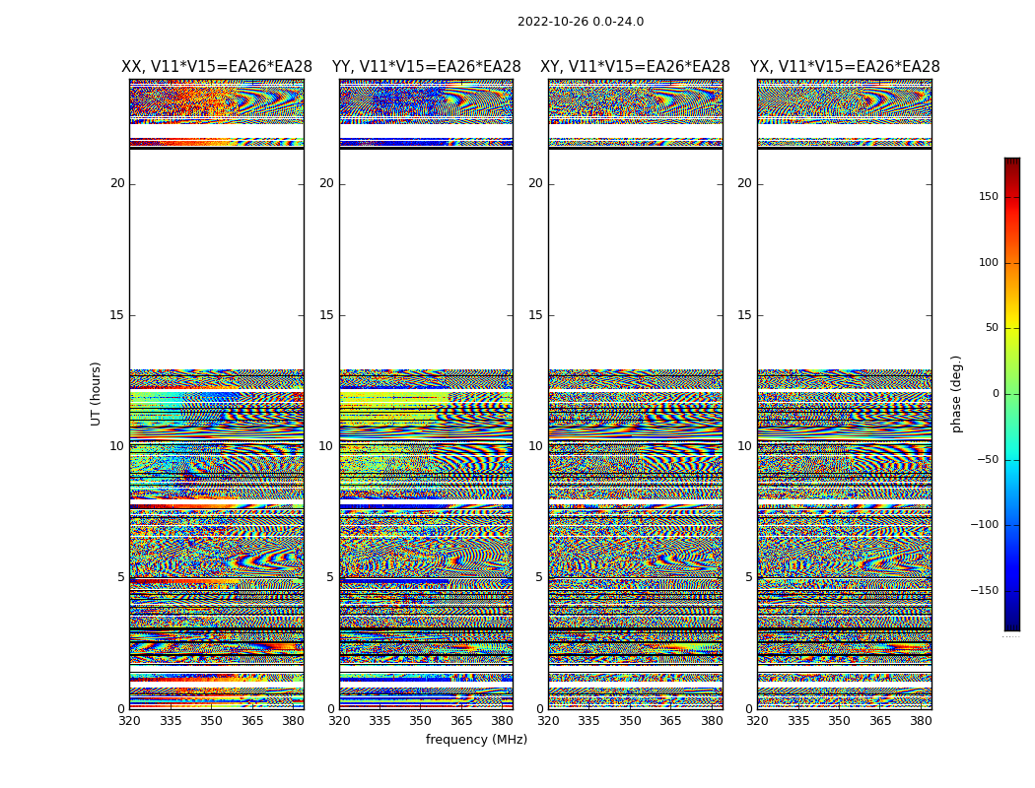
Task: Select the 'YX, V11*V15=EA26*EA28' panel title
Action: (x=845, y=67)
